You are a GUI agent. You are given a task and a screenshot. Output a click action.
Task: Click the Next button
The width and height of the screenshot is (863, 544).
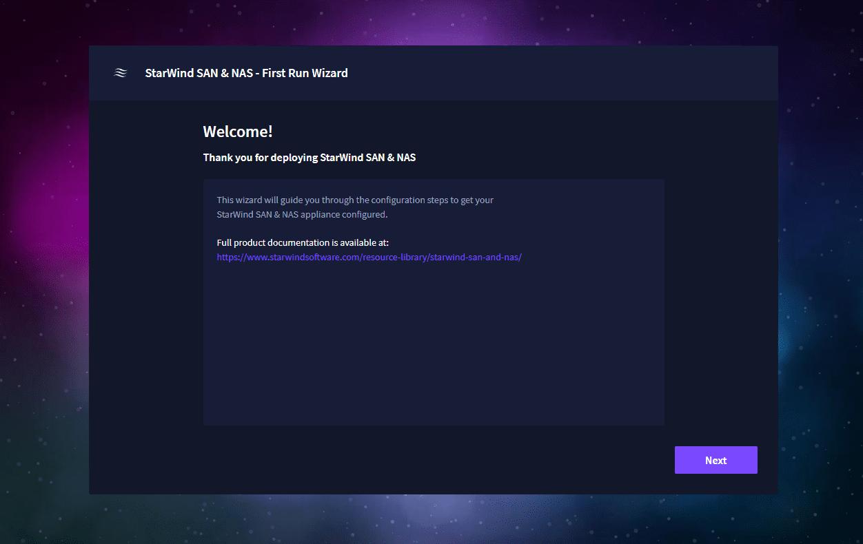(x=715, y=460)
